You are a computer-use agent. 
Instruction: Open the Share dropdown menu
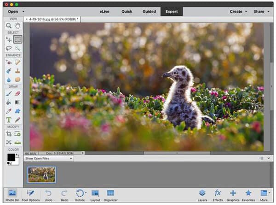[261, 11]
